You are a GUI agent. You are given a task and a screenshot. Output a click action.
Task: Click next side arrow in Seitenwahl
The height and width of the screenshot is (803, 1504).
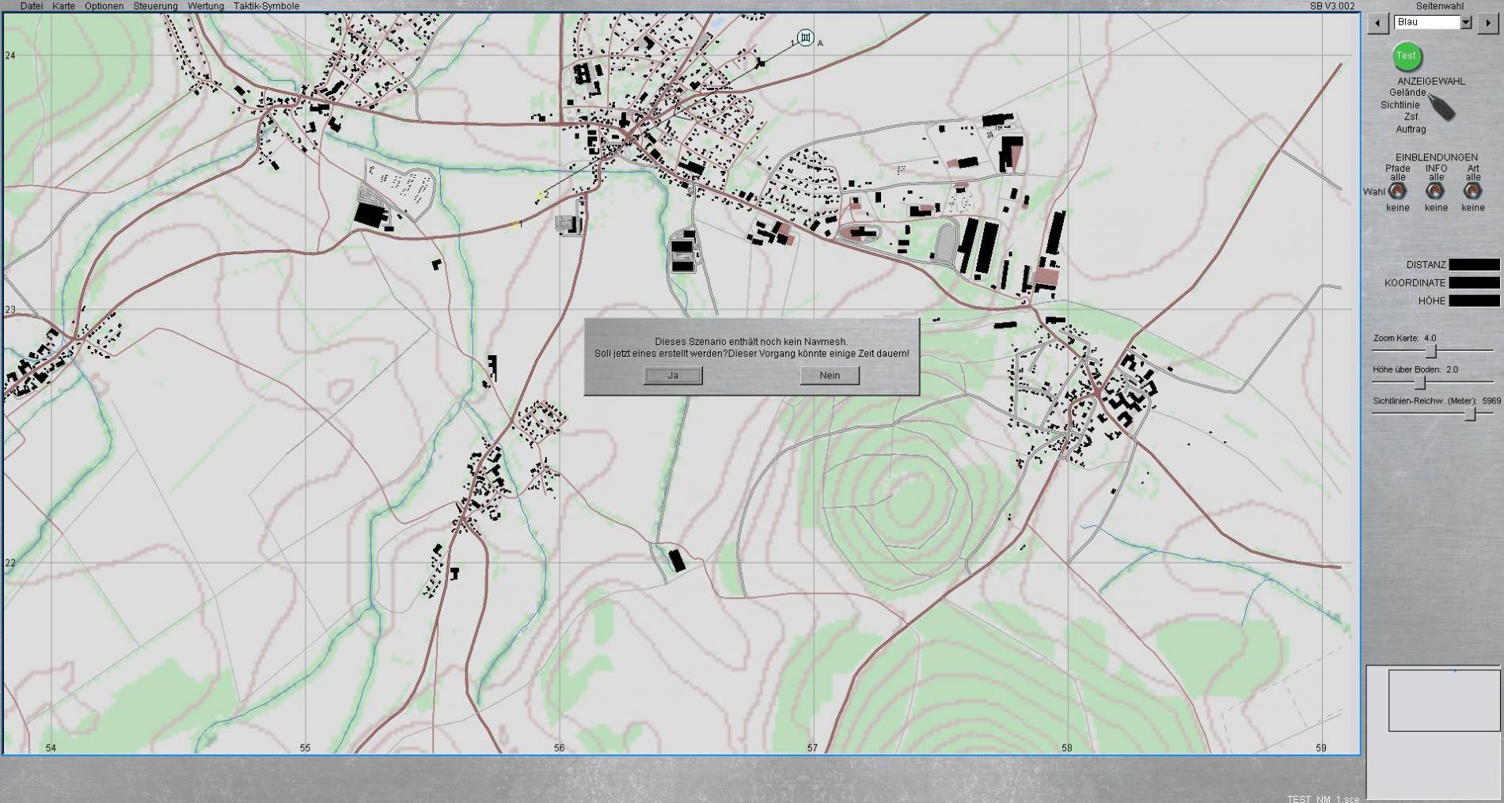pos(1487,23)
